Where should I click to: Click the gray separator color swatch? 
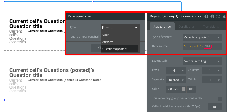coord(183,89)
